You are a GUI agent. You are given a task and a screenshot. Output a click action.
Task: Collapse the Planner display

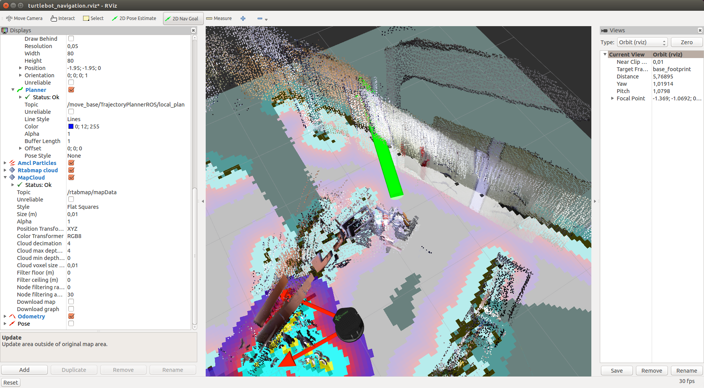point(13,90)
